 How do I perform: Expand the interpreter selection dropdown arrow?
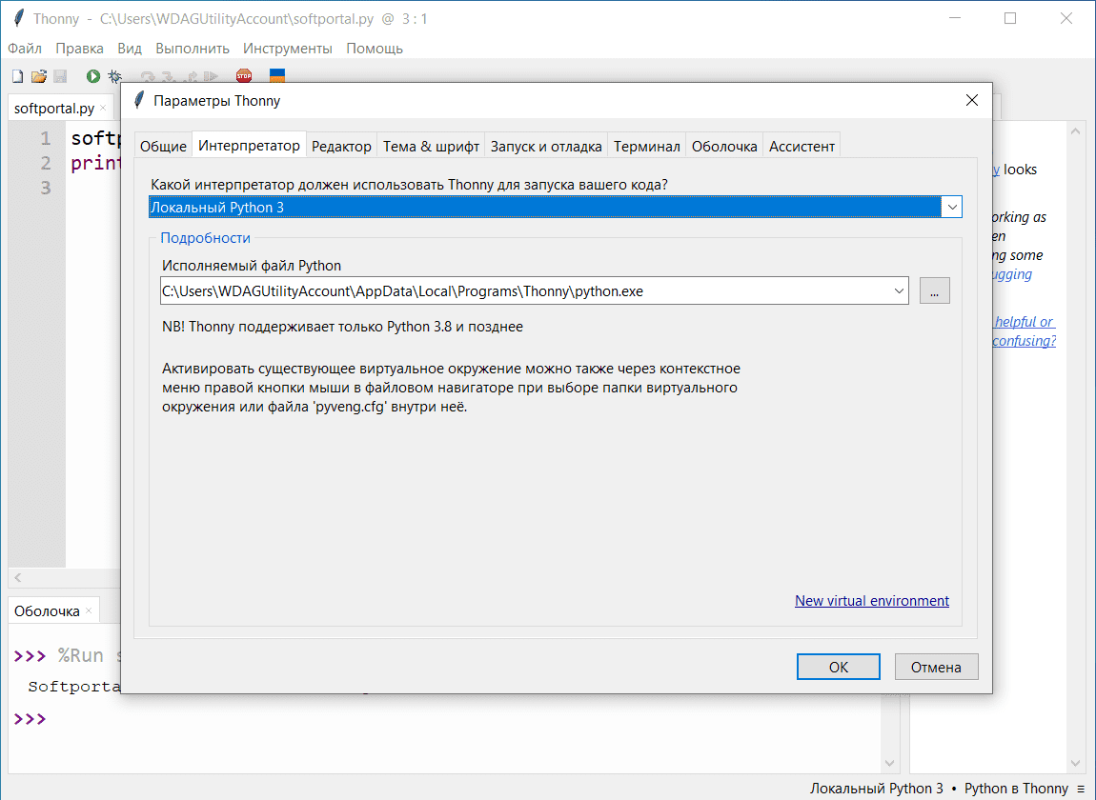[952, 207]
